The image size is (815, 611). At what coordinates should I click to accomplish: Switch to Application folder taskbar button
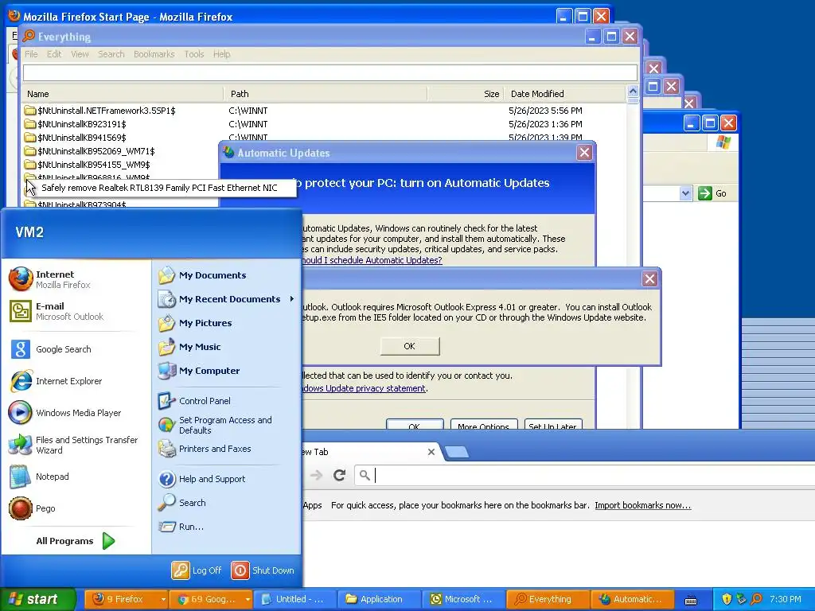pyautogui.click(x=380, y=599)
